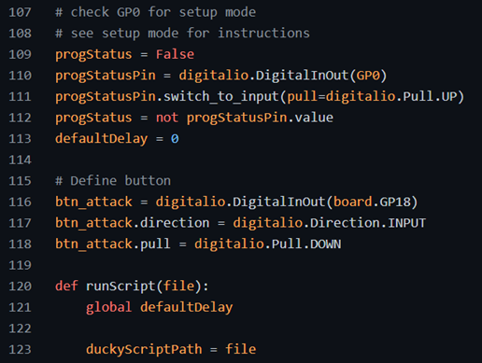Click 'defaultDelay' on line 121
The height and width of the screenshot is (363, 482).
(186, 308)
